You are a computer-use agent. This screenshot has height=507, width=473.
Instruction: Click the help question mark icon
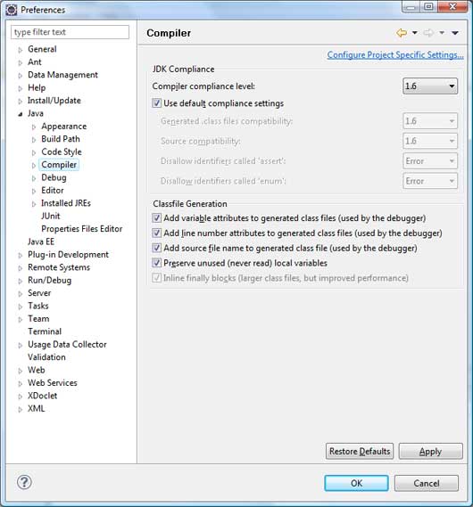[x=24, y=482]
